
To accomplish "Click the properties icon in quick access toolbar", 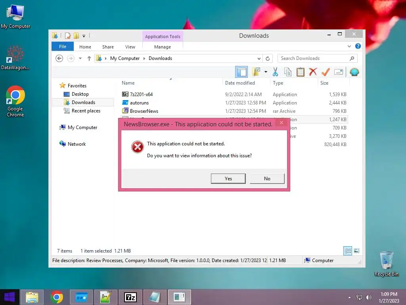I will 68,36.
